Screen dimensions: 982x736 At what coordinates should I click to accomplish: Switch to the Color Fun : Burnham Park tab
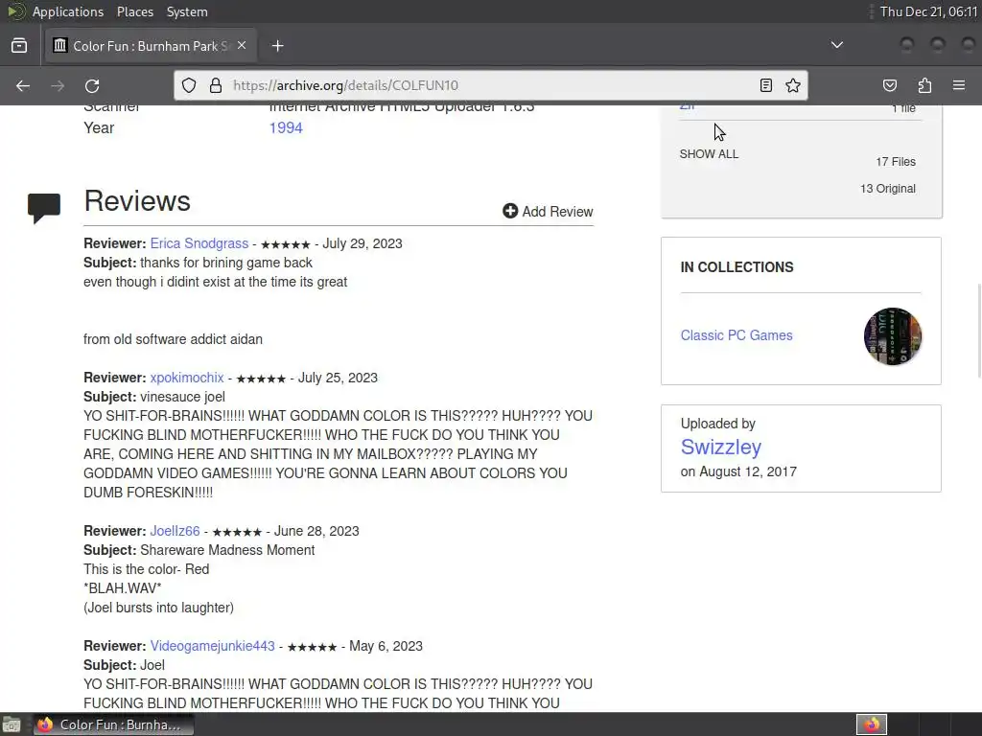click(151, 45)
